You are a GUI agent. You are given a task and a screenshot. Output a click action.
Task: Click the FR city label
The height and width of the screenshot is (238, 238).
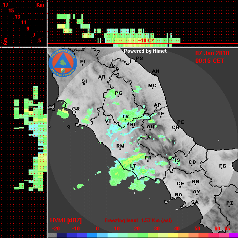[148, 158]
